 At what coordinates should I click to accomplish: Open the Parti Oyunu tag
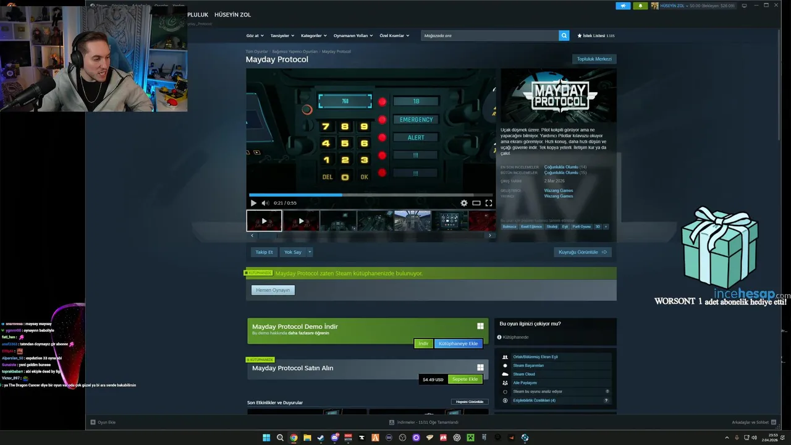(582, 227)
